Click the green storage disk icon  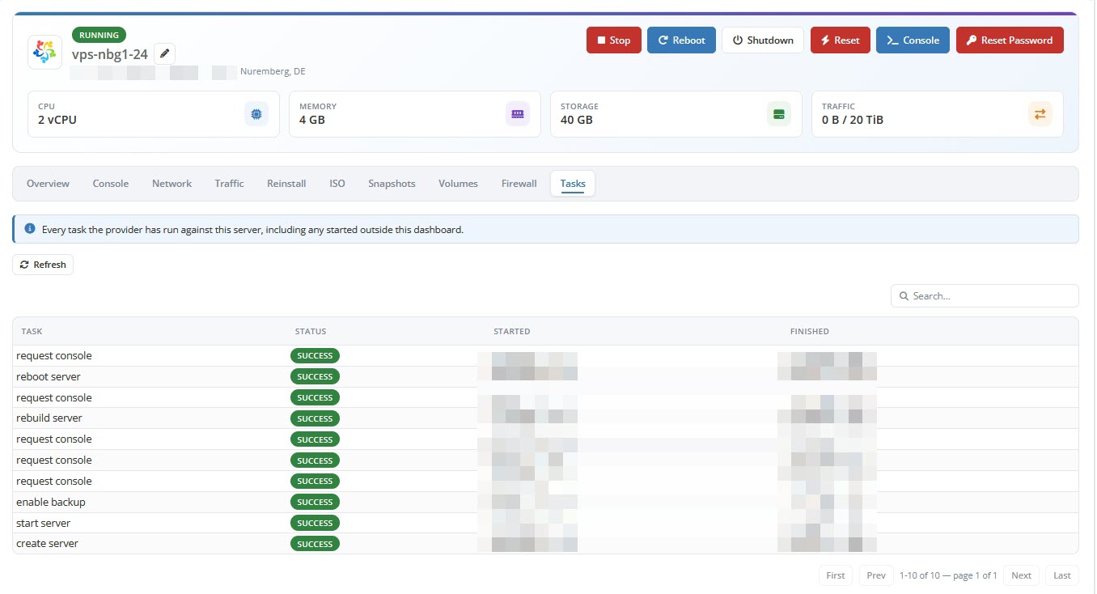tap(779, 114)
